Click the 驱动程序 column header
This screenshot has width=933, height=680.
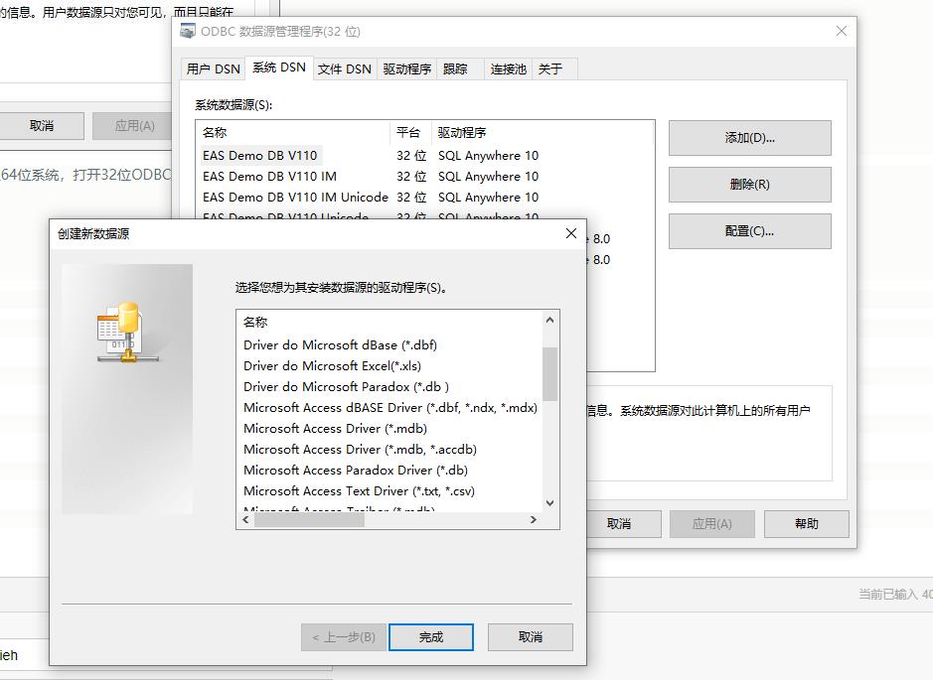point(462,133)
